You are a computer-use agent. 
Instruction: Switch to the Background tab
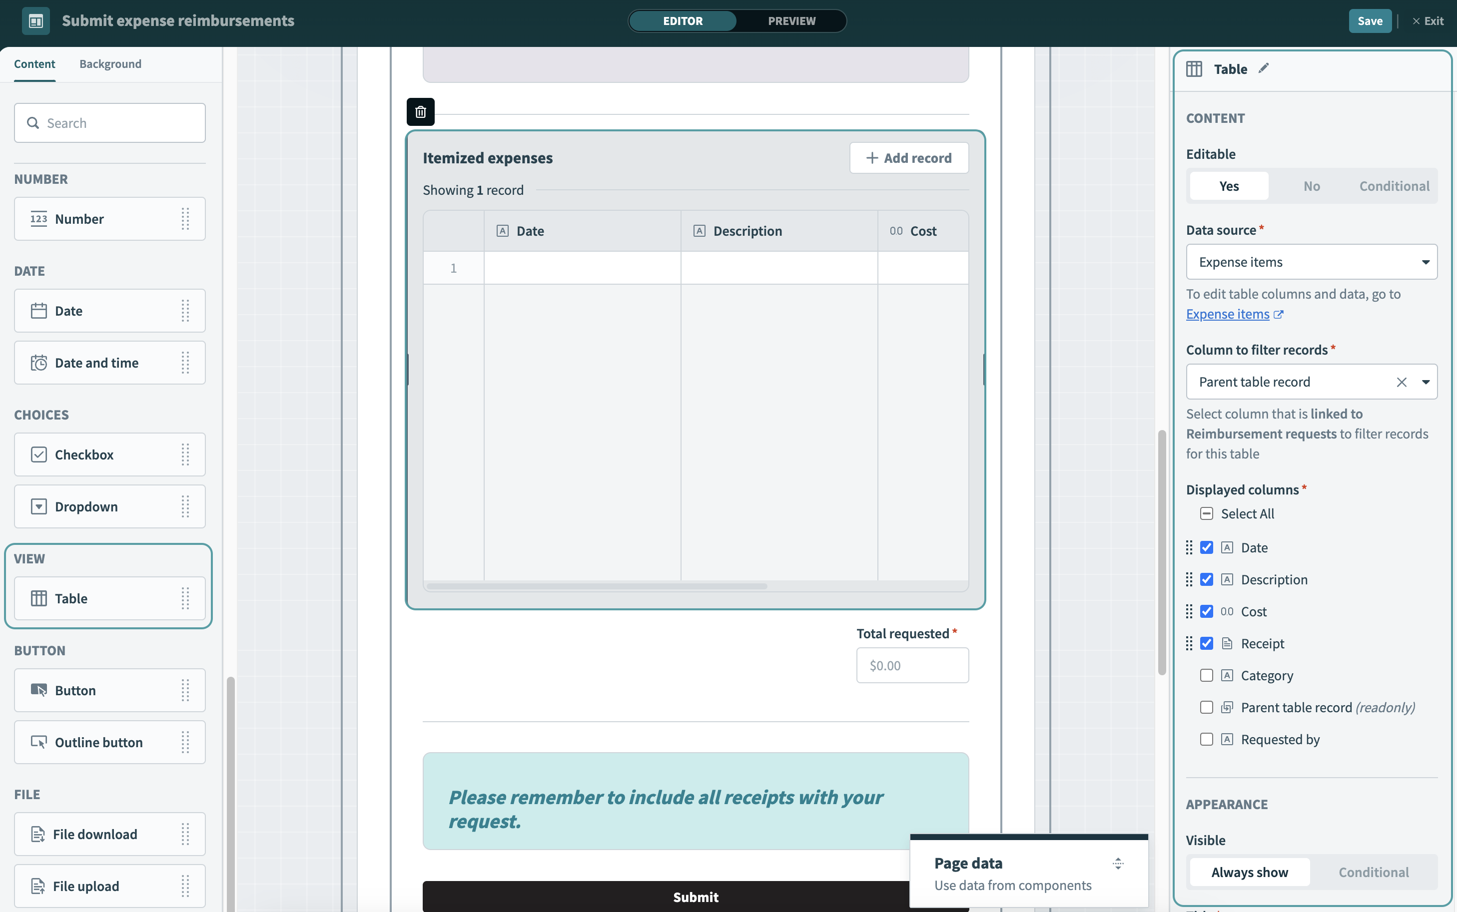(110, 64)
